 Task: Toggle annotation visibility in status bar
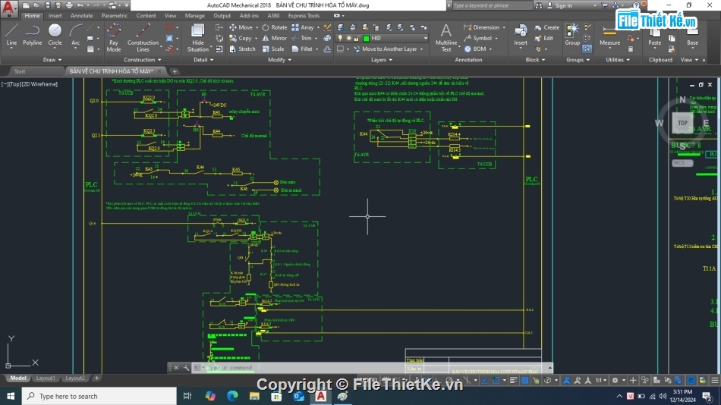pos(566,380)
